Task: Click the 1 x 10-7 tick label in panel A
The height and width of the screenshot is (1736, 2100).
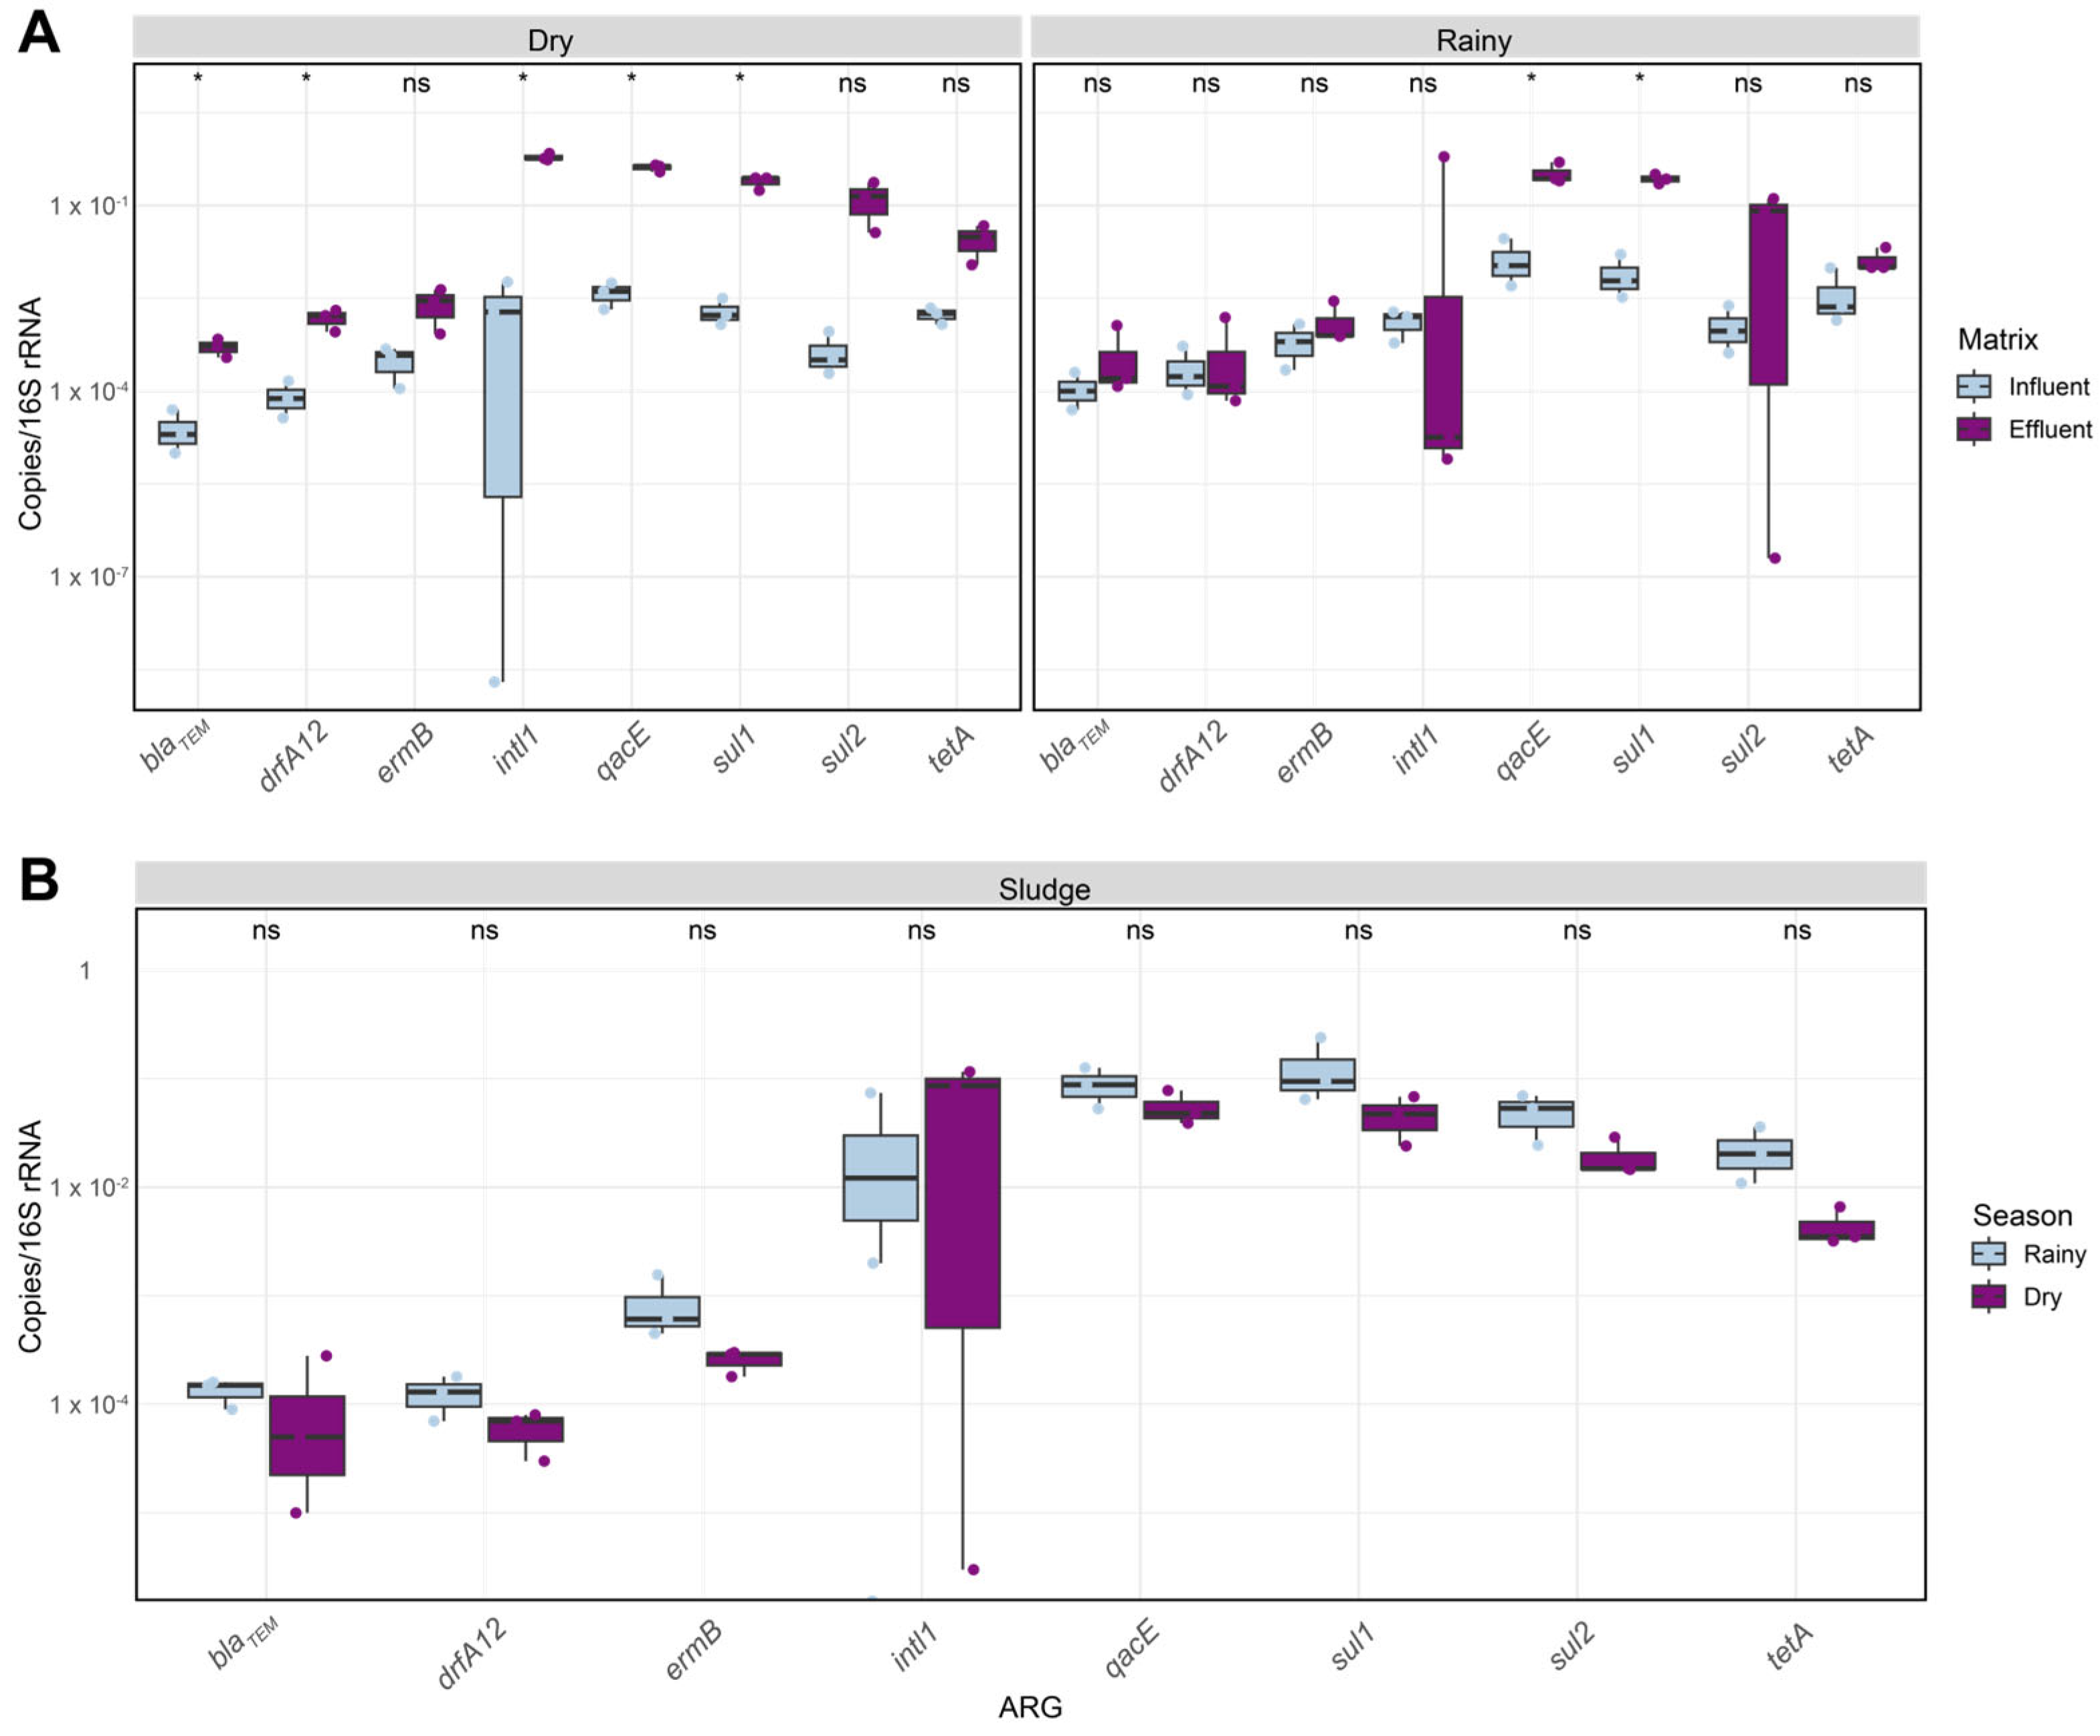Action: [89, 576]
